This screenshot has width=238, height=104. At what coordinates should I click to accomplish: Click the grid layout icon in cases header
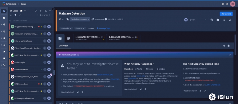pos(45,11)
